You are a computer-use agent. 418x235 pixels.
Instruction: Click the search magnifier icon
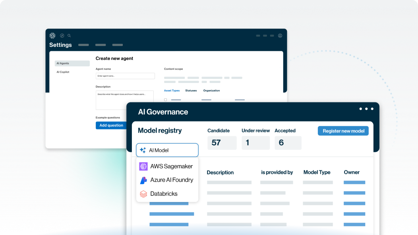(69, 36)
